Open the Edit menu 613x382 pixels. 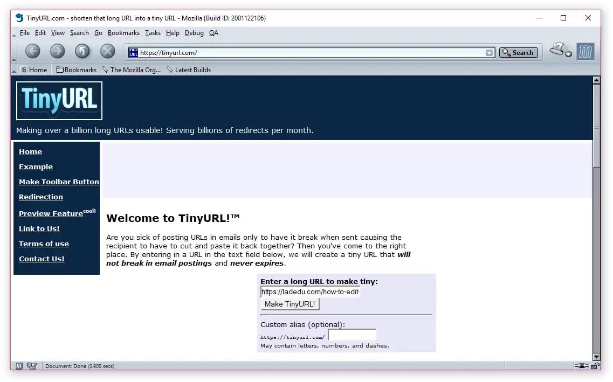coord(40,33)
